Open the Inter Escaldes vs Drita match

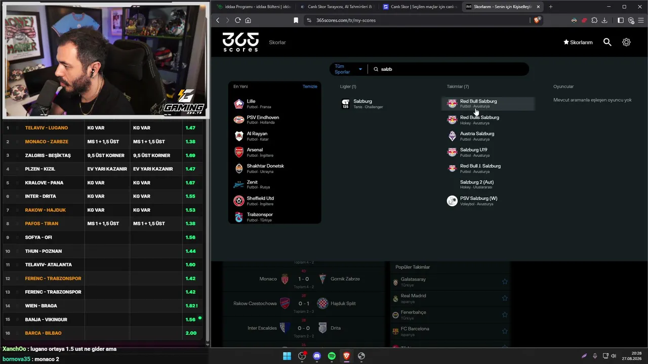[303, 328]
